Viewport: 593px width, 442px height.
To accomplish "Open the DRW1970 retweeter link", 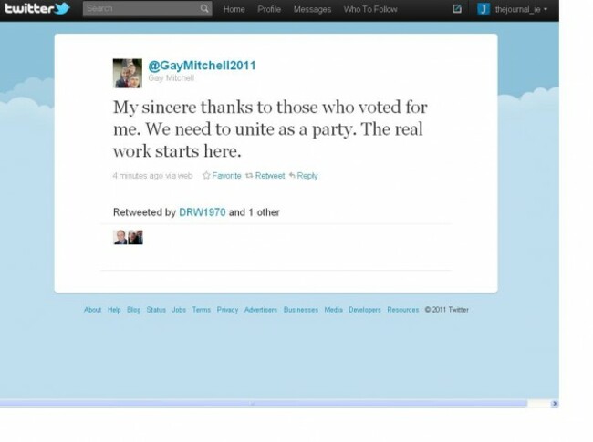I will 202,212.
